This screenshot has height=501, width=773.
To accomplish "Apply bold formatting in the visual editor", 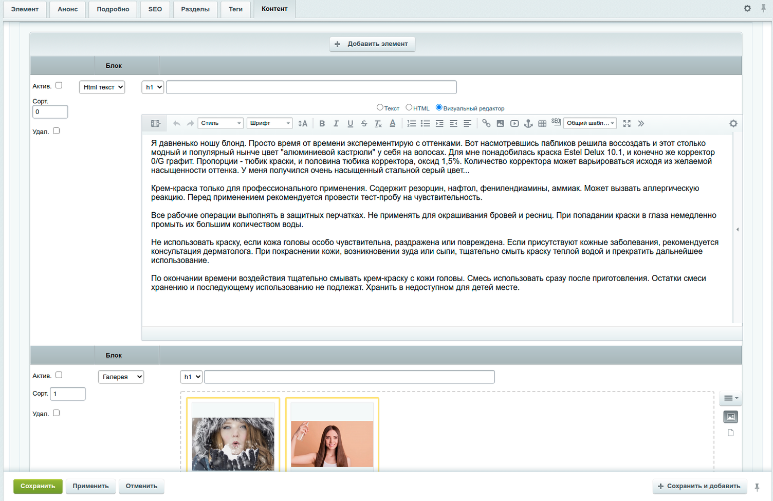I will tap(322, 123).
